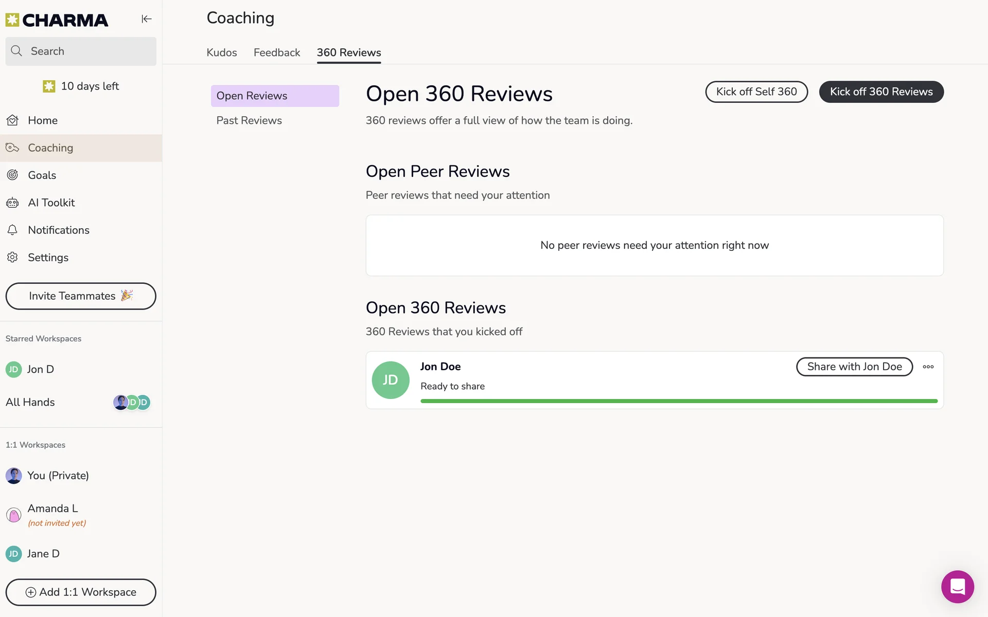Switch to the Feedback tab
988x617 pixels.
tap(276, 52)
